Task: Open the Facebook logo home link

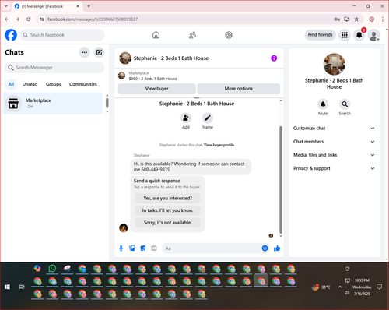Action: coord(11,35)
